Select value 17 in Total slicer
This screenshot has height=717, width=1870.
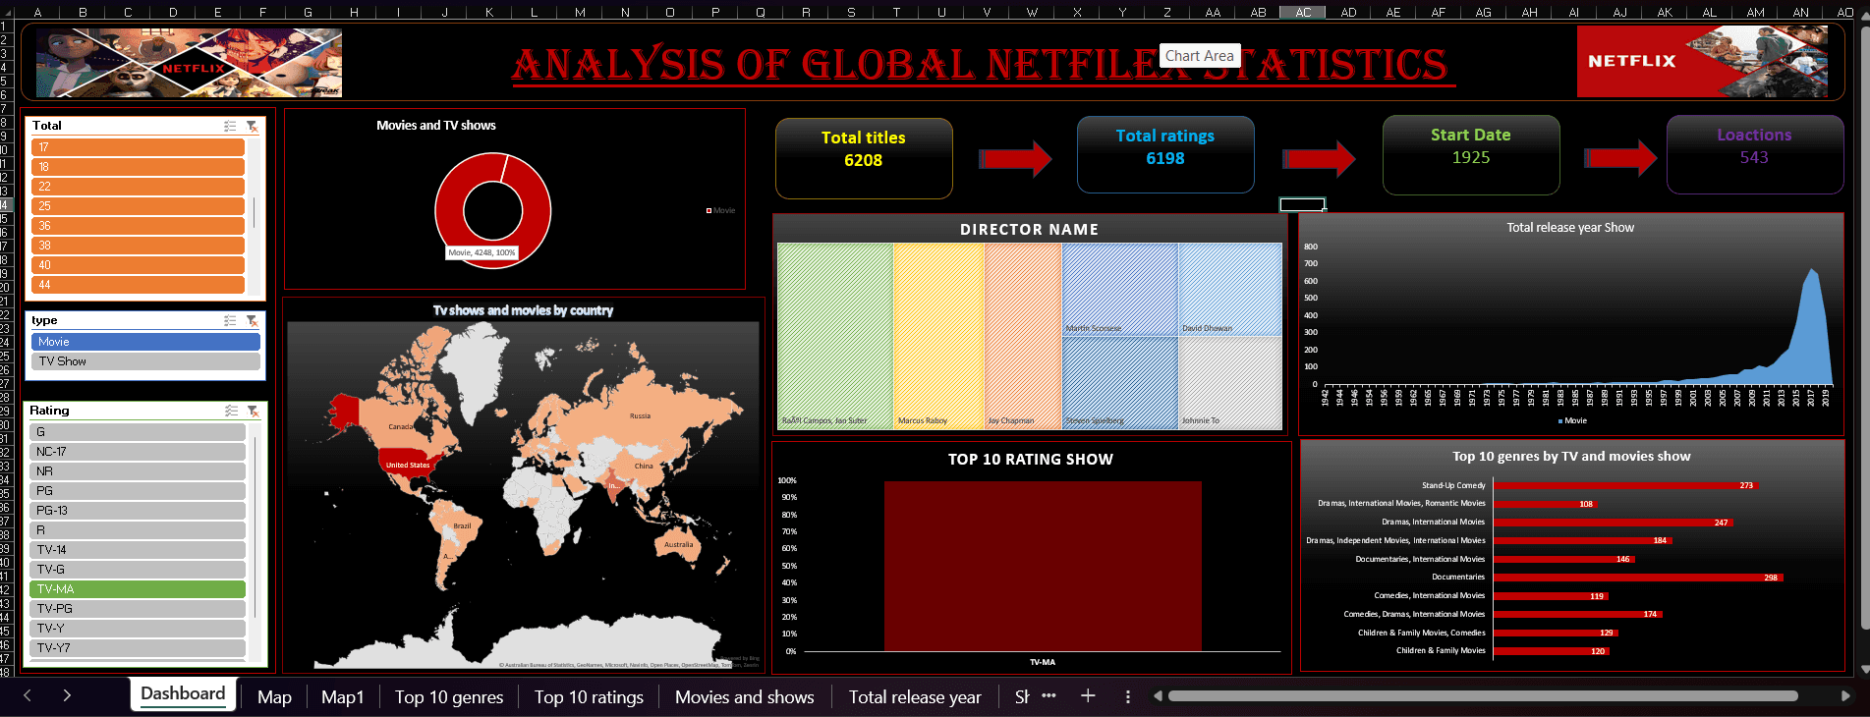pyautogui.click(x=138, y=147)
